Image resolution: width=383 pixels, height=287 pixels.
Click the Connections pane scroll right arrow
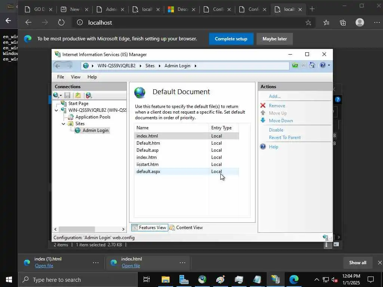coord(123,229)
